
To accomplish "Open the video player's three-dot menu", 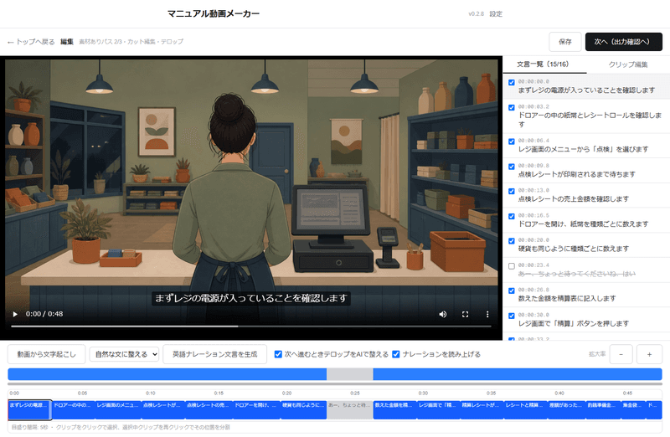I will pos(487,314).
